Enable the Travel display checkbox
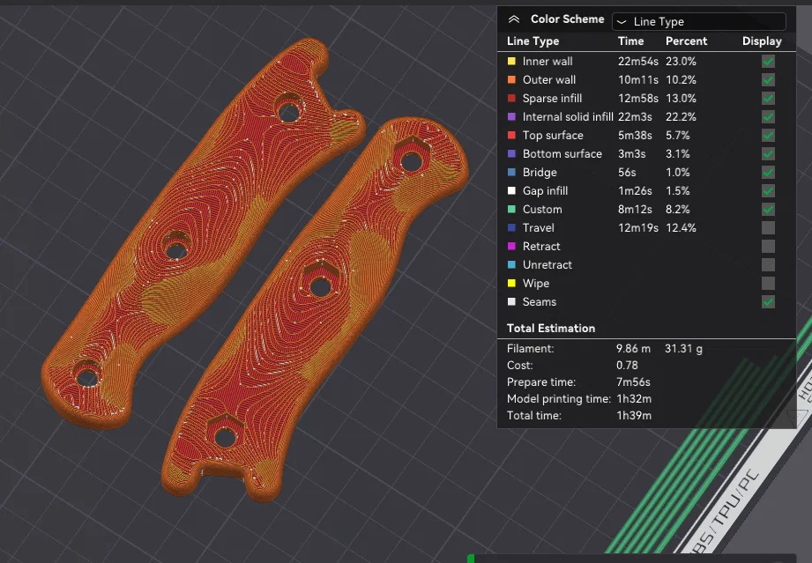This screenshot has height=563, width=812. pos(768,227)
